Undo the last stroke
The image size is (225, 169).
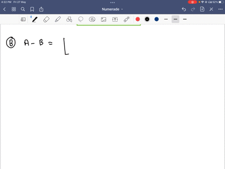(184, 9)
